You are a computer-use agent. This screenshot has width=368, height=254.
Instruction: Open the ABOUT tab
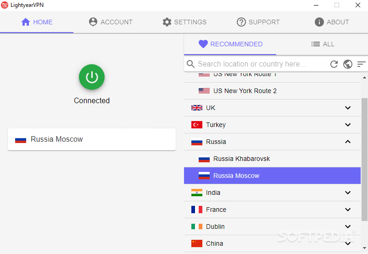point(331,22)
